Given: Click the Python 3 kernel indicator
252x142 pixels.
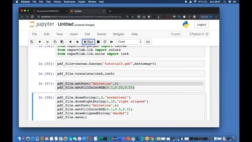Looking at the screenshot, I should coord(200,34).
